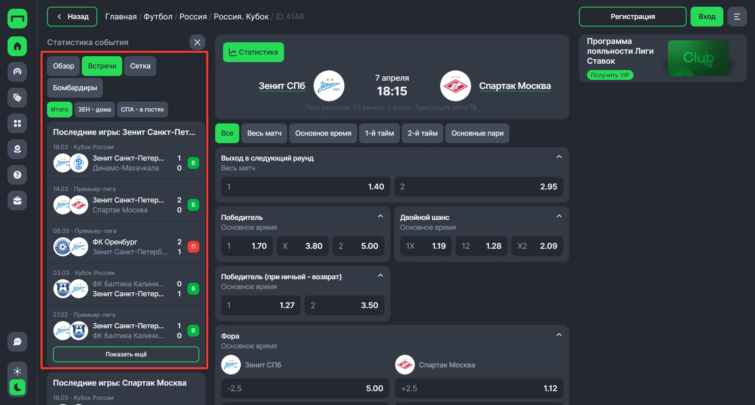Open the hamburger menu at top right

pos(737,17)
